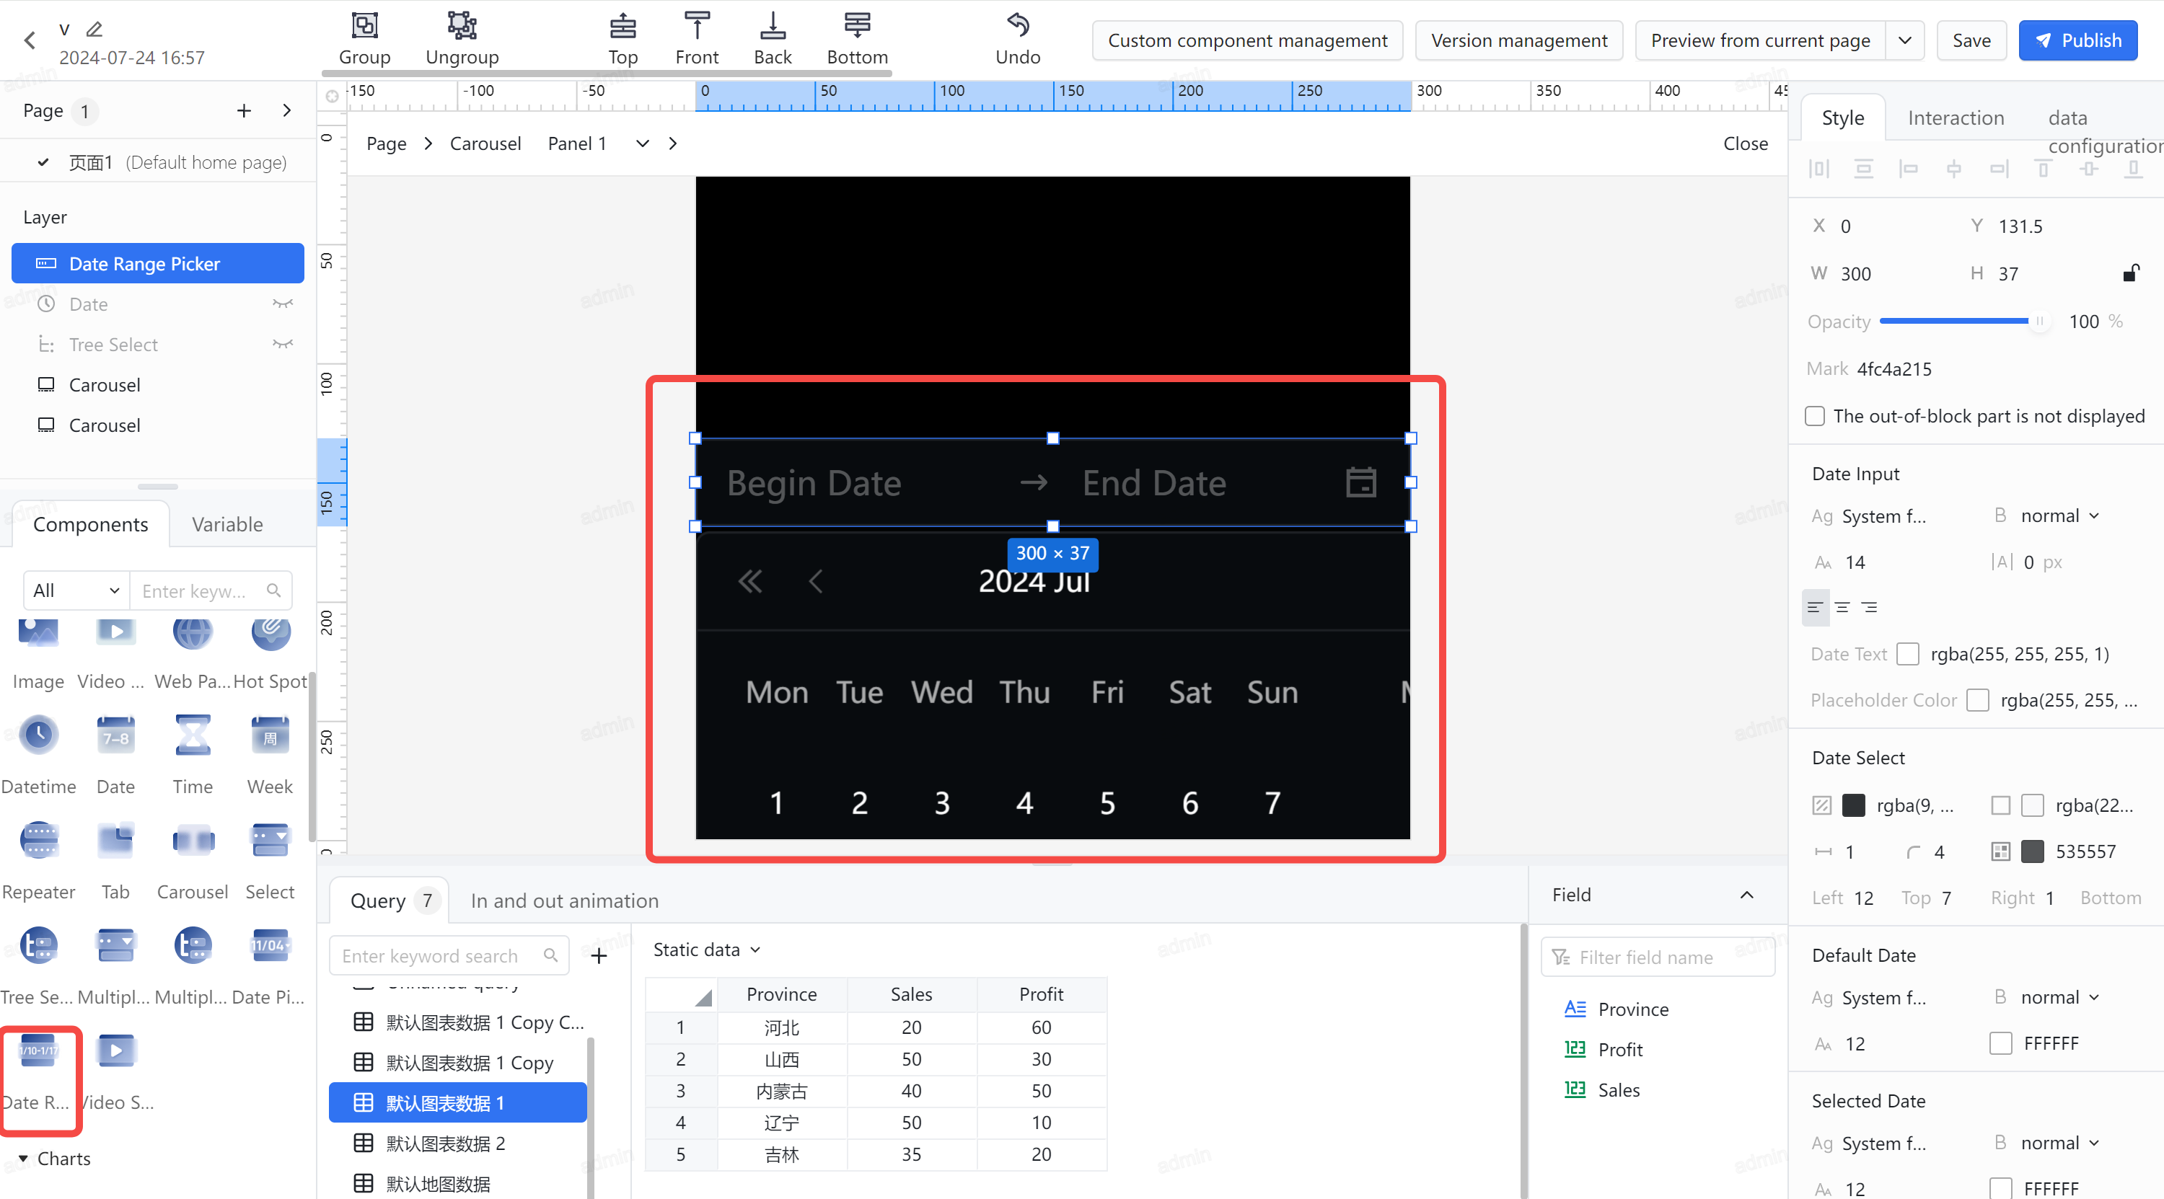
Task: Open the All component category dropdown
Action: click(76, 591)
